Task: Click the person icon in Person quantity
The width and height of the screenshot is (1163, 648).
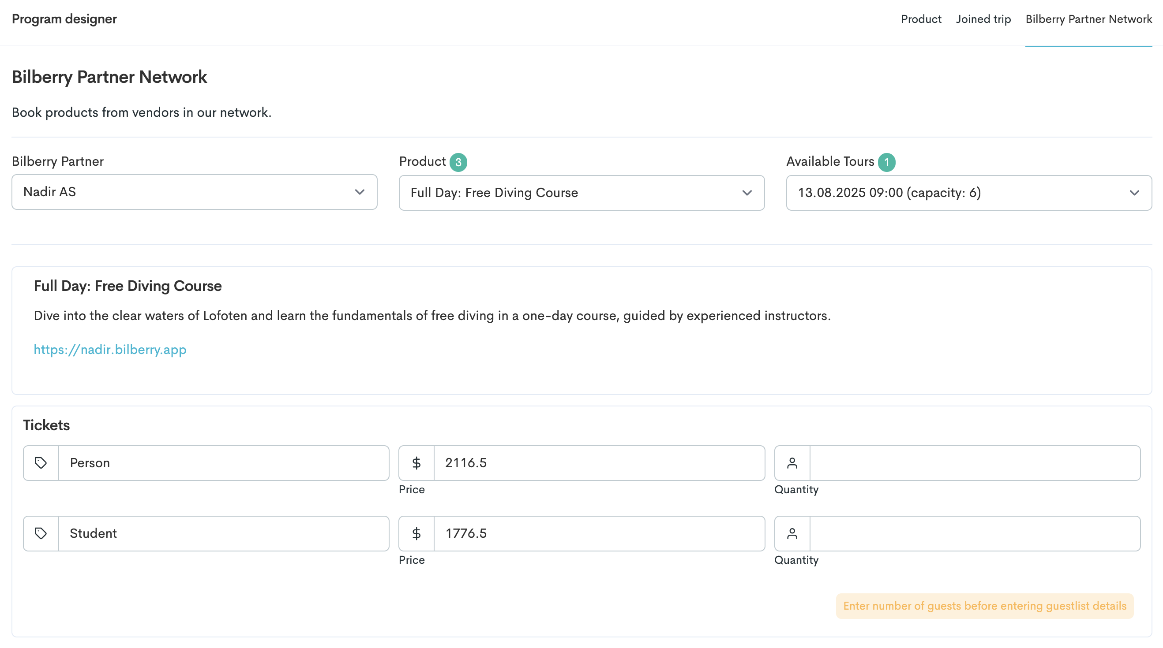Action: click(792, 463)
